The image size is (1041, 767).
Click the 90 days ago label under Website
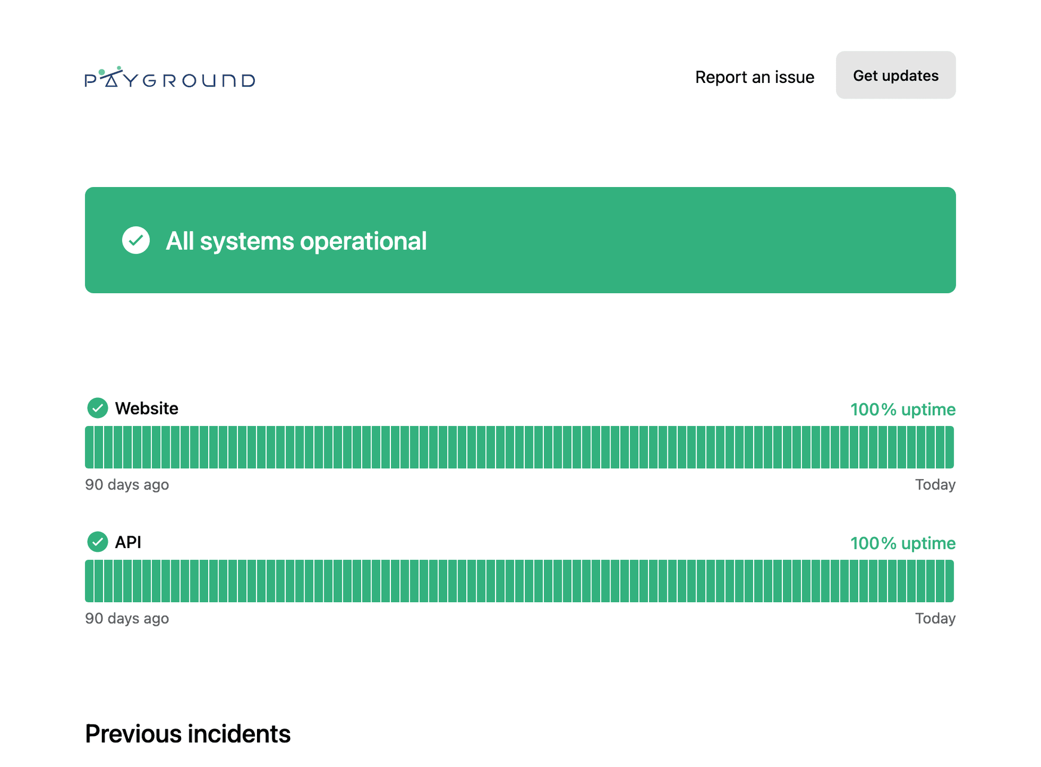(x=127, y=485)
